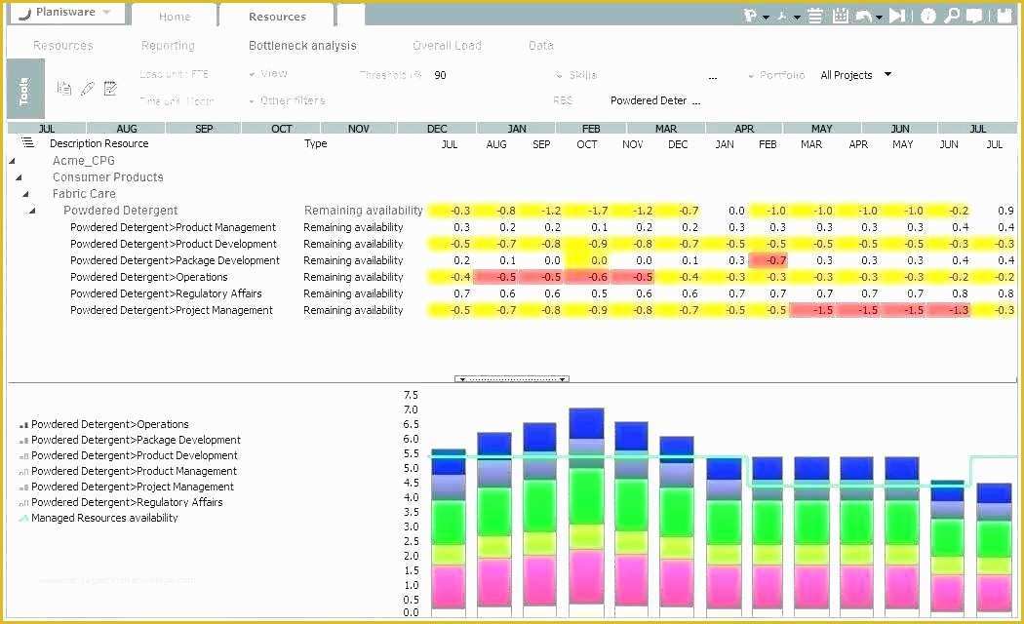Open the Planisware application menu
This screenshot has width=1024, height=624.
65,13
